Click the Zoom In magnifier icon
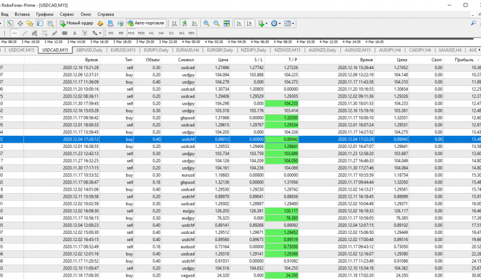The image size is (481, 279). [206, 23]
